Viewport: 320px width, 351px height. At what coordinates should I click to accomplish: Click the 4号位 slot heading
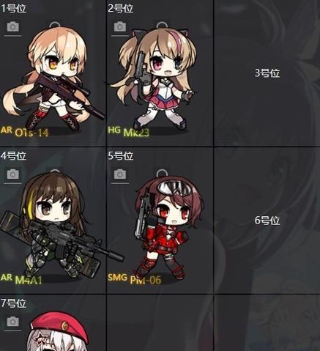point(13,155)
